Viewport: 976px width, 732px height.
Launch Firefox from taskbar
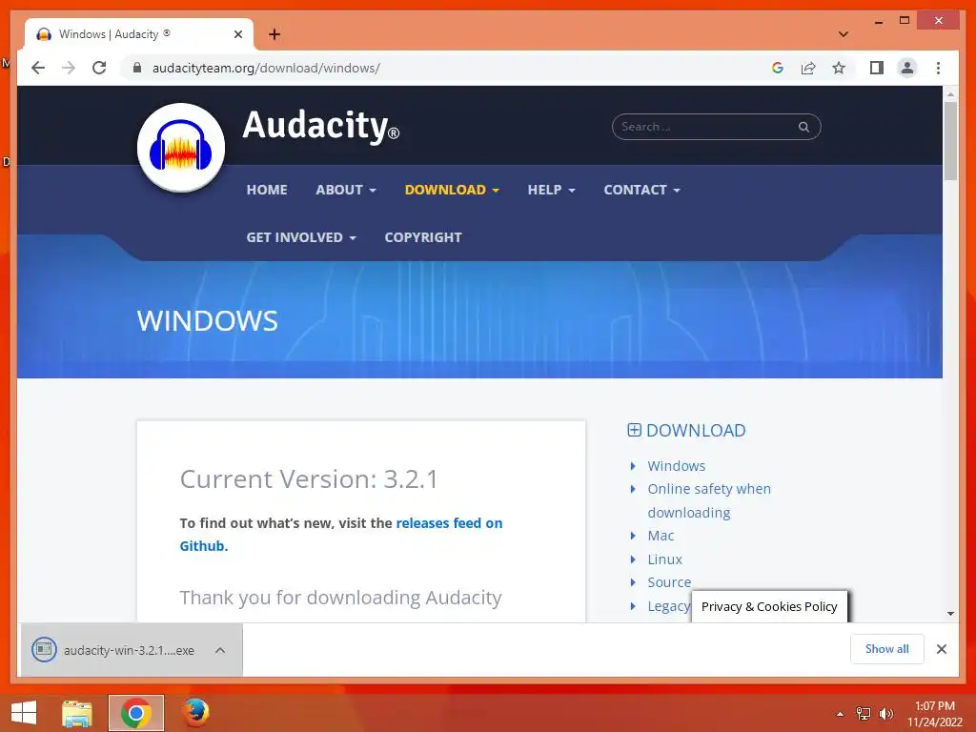point(195,713)
